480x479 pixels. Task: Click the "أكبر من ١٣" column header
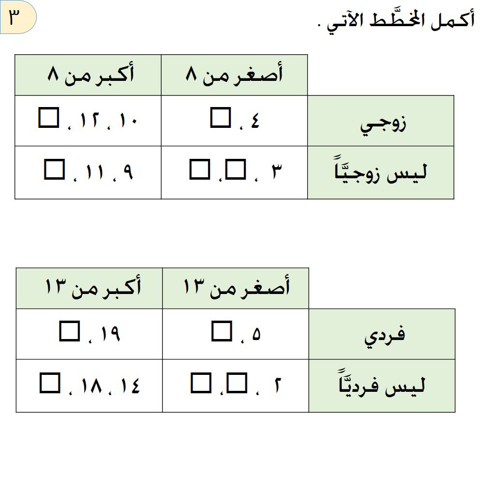point(89,288)
